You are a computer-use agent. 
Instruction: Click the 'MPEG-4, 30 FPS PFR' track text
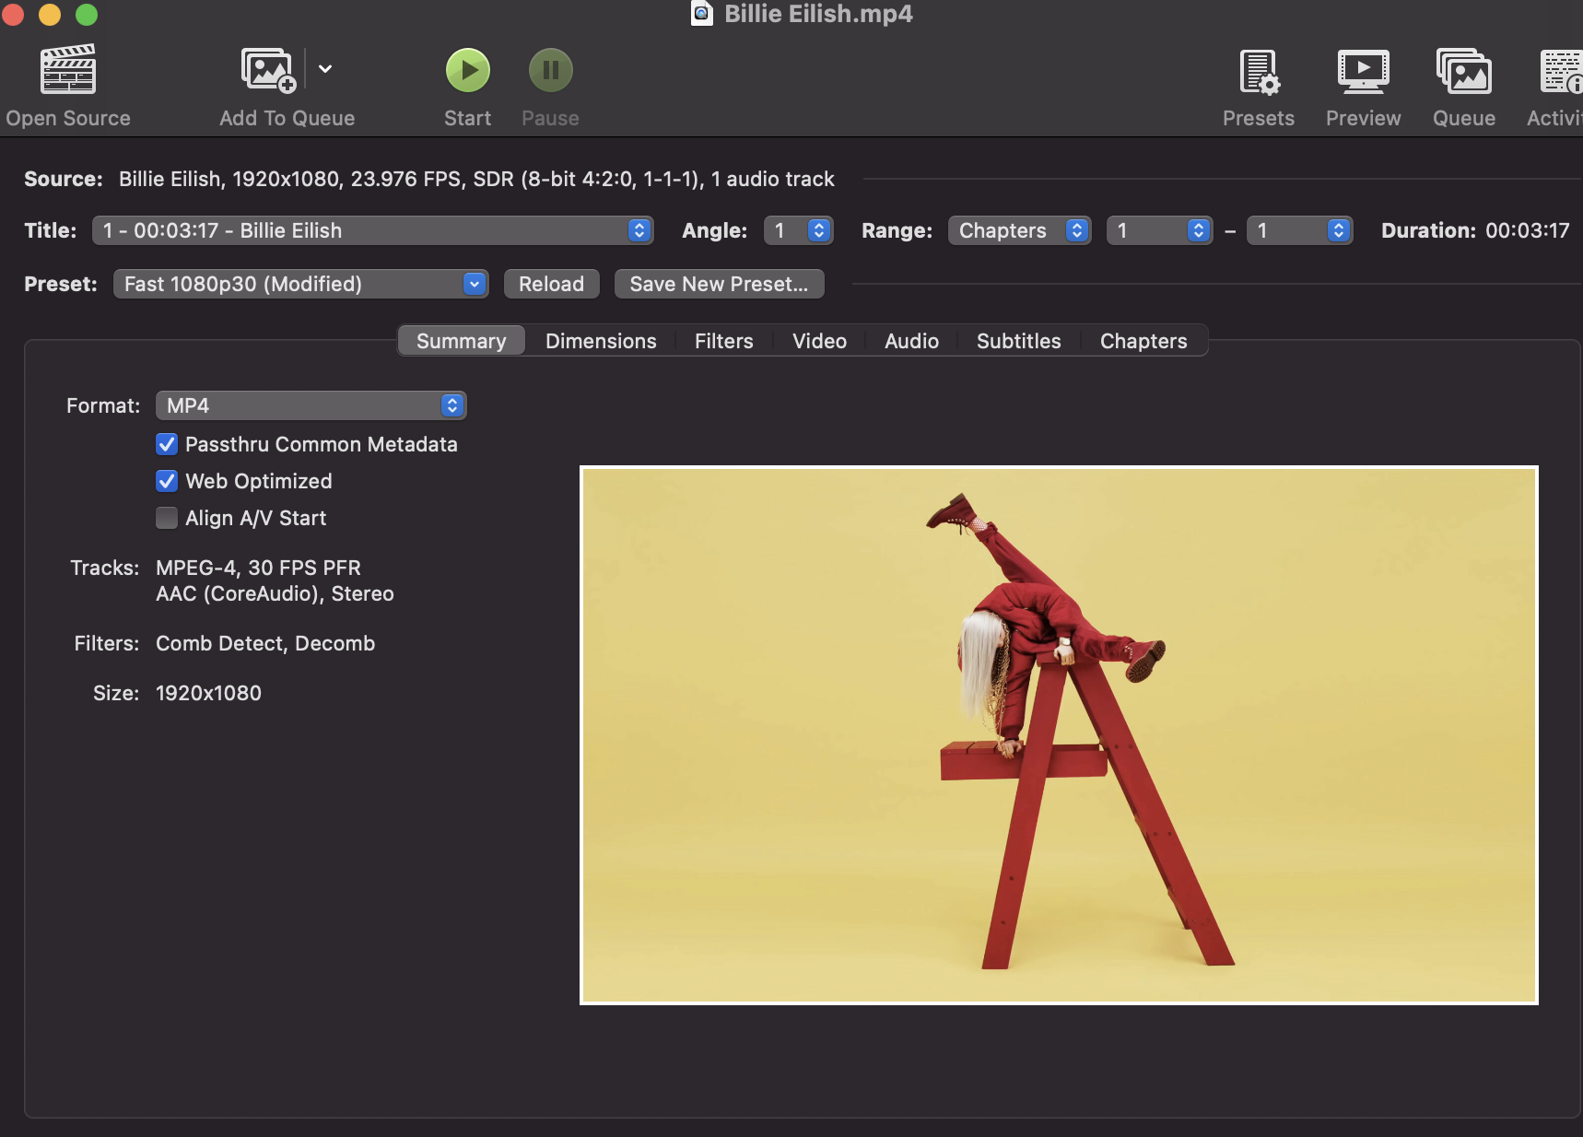pos(258,568)
